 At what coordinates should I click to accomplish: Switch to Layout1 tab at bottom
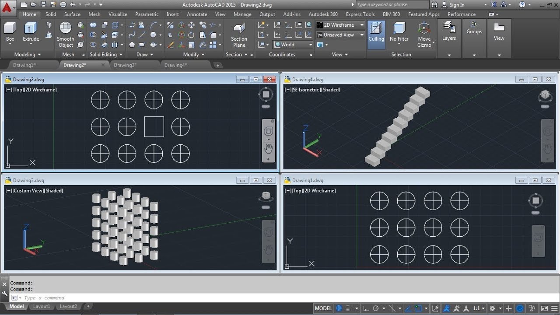tap(42, 307)
